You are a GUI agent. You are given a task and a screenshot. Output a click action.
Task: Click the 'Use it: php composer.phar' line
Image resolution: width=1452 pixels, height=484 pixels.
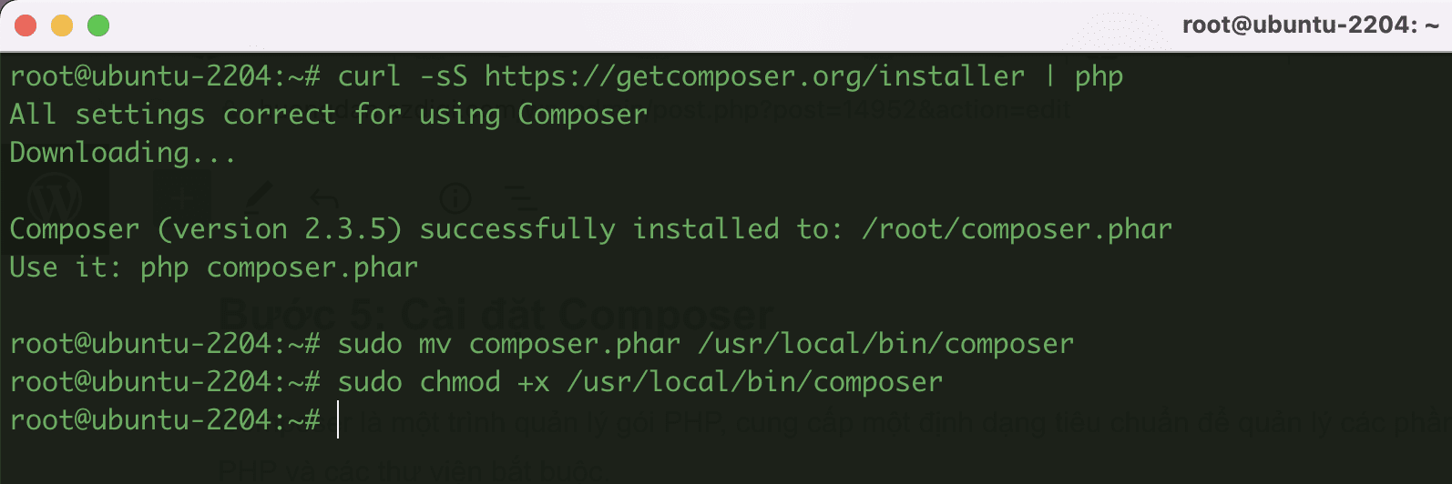(213, 267)
